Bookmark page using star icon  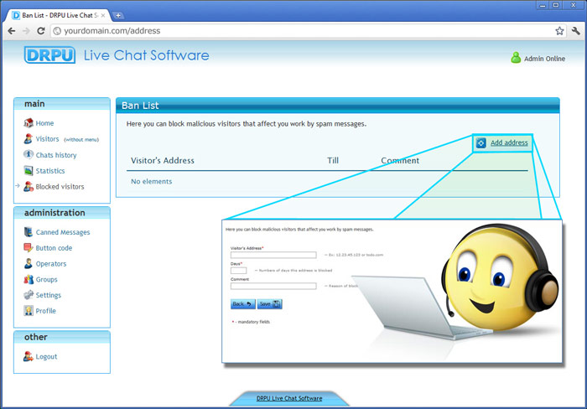point(559,31)
